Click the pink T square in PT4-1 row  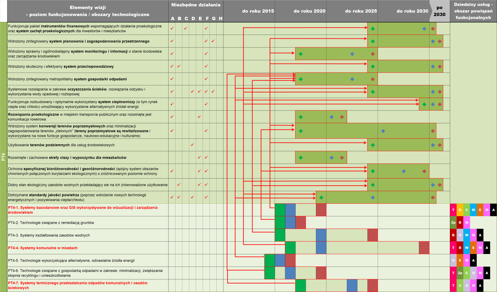tap(453, 210)
